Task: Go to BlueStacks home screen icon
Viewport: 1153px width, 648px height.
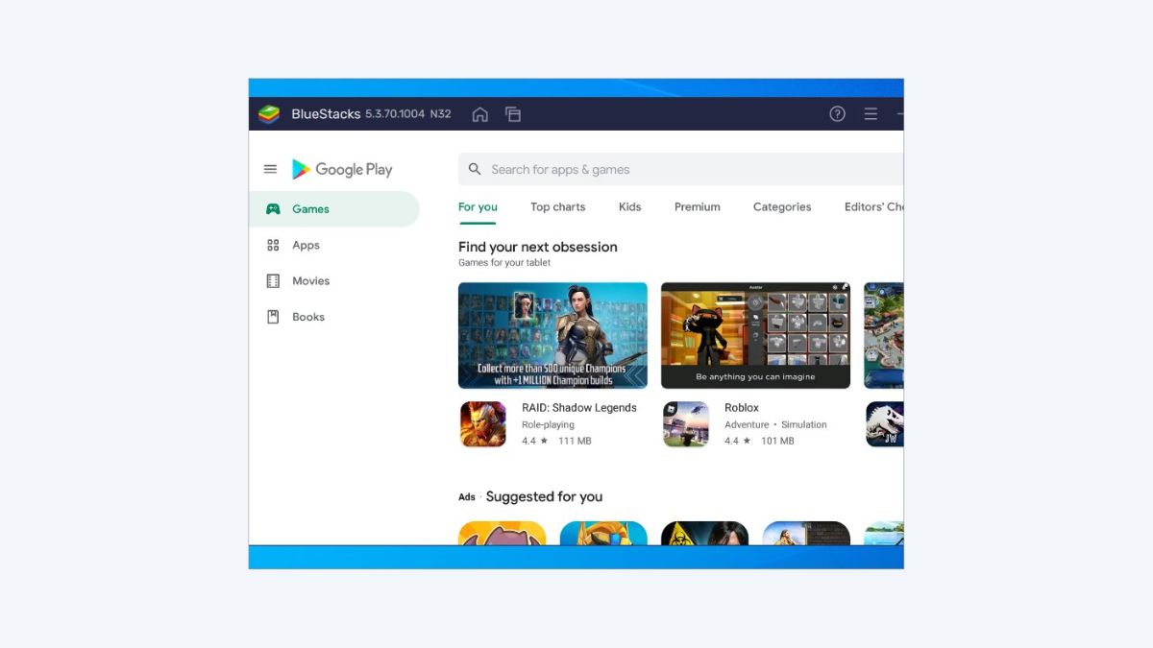Action: (479, 114)
